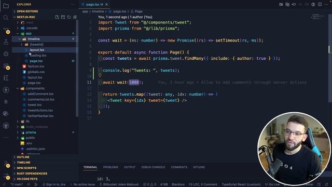Switch to the DEBUG CONSOLE panel tab
Viewport: 332px width, 187px height.
pyautogui.click(x=153, y=167)
